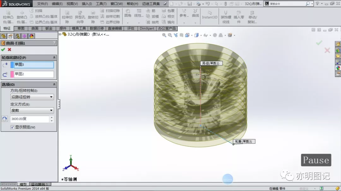
Task: Click Instant3D tool
Action: [210, 15]
